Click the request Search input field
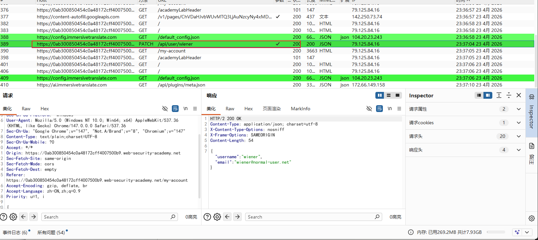Image resolution: width=538 pixels, height=240 pixels. [109, 217]
